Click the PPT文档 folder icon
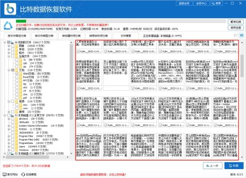 tap(21, 81)
